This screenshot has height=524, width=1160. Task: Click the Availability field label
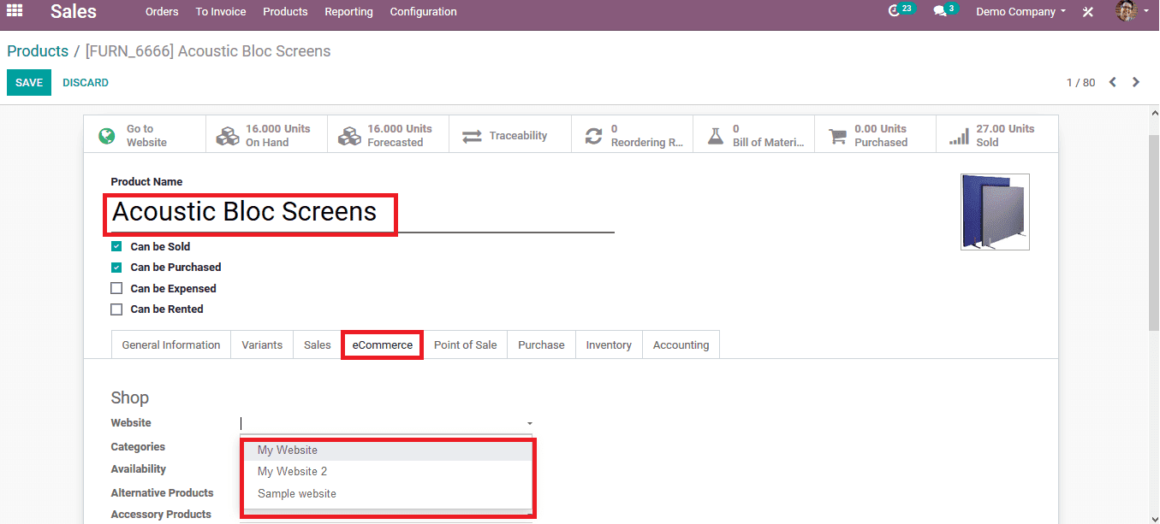pos(139,469)
